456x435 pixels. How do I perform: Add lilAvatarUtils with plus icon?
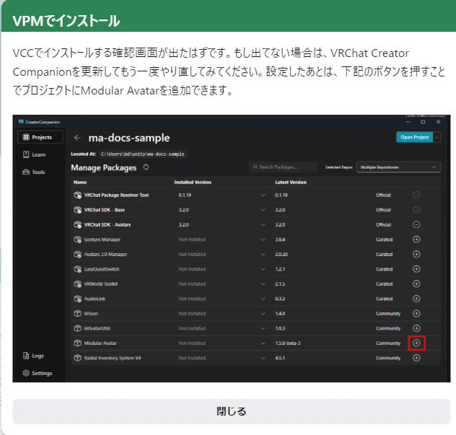416,328
